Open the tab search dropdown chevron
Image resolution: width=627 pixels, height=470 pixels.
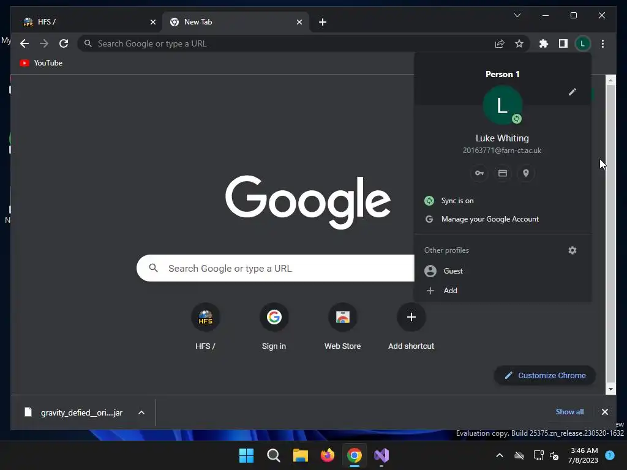(x=517, y=15)
